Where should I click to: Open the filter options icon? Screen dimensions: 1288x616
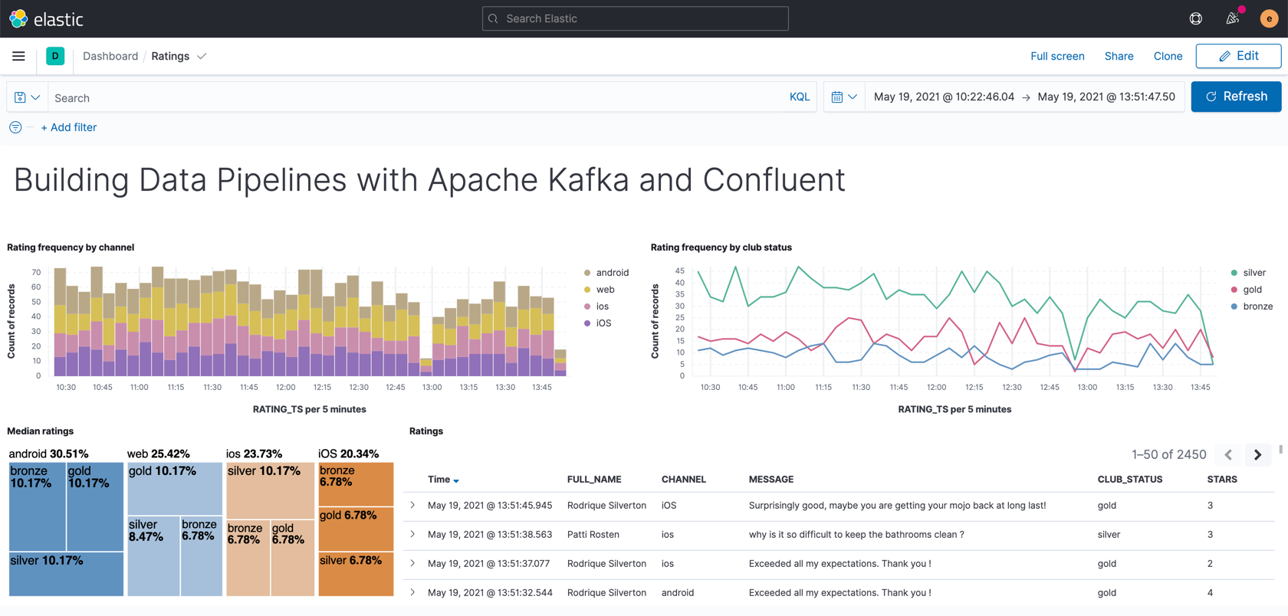click(x=15, y=127)
